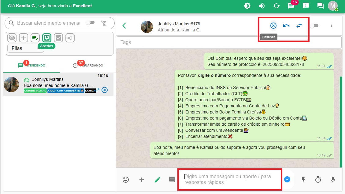Toggle the switch inside the search bar
Image resolution: width=345 pixels, height=194 pixels.
(x=90, y=23)
